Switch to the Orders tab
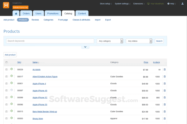This screenshot has height=124, width=187. click(x=26, y=13)
